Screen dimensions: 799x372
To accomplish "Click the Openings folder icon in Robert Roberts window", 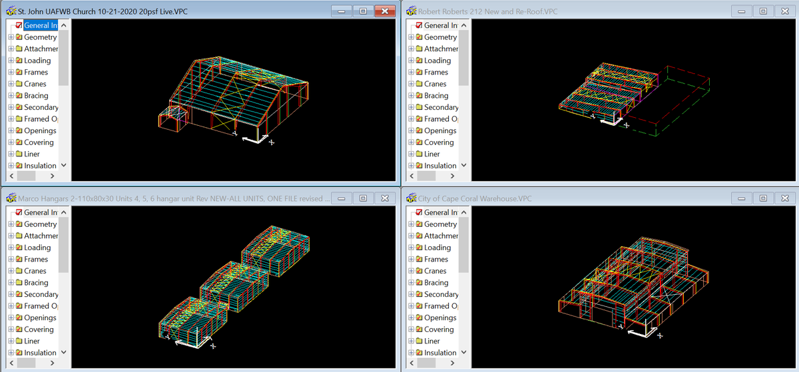I will (x=419, y=130).
